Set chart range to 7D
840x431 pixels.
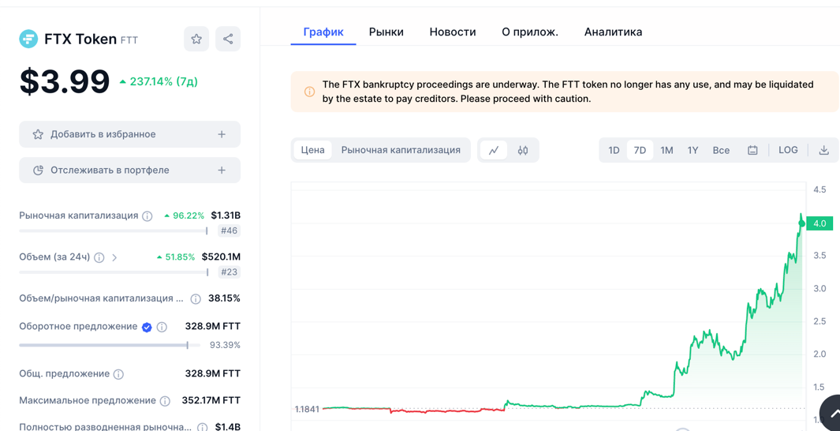tap(640, 150)
